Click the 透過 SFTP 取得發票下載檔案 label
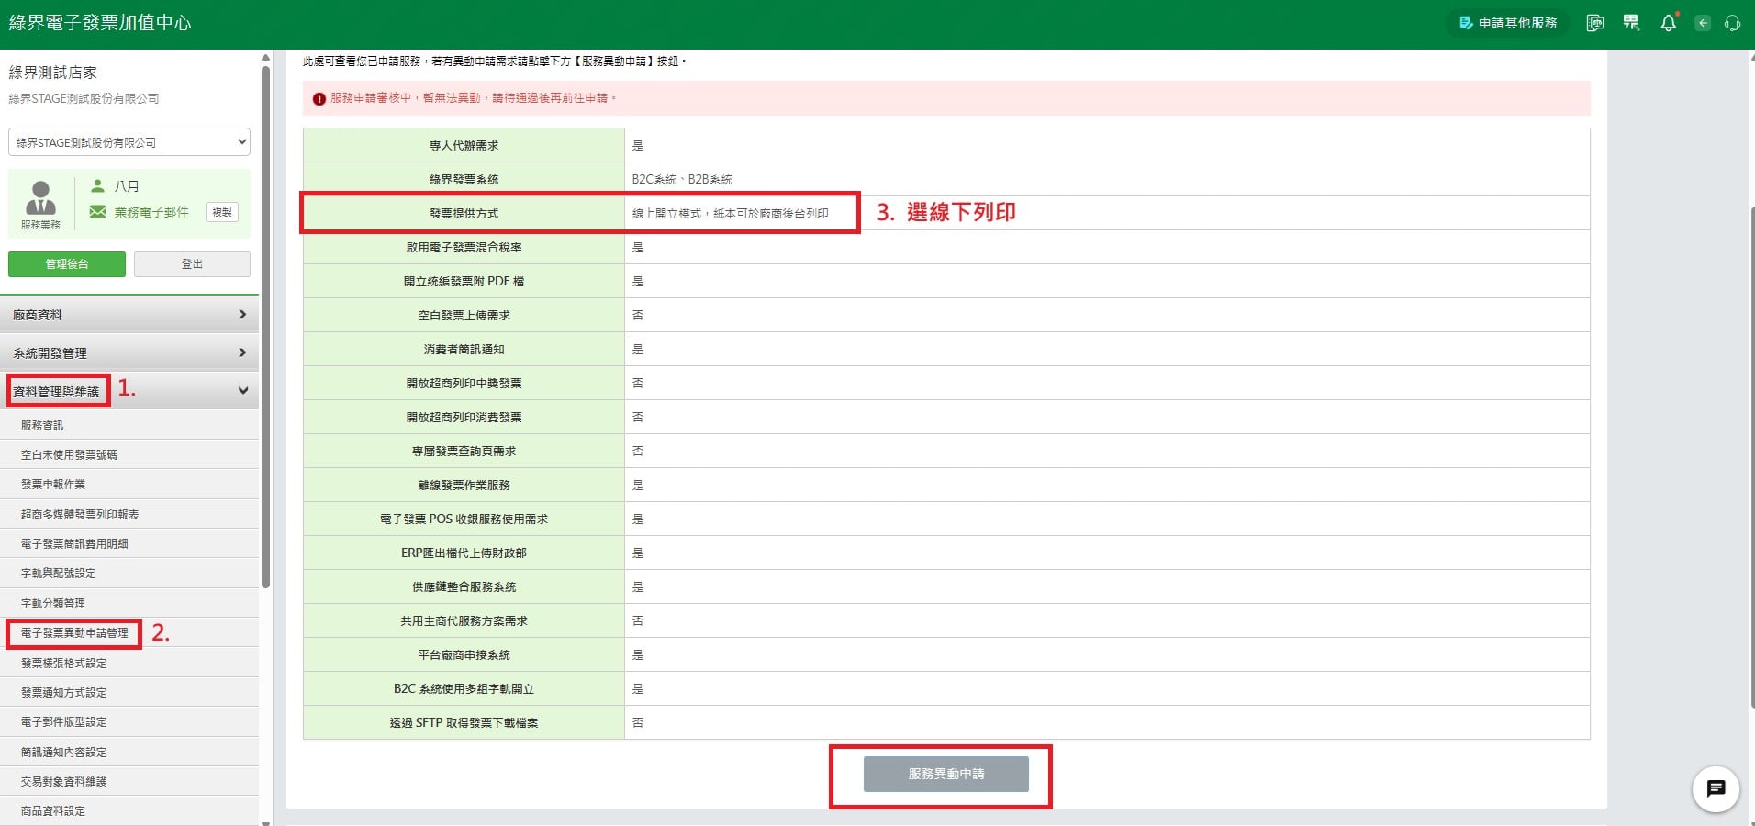This screenshot has width=1755, height=826. tap(464, 722)
